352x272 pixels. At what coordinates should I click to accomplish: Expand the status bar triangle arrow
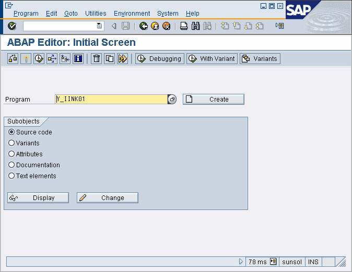click(241, 261)
